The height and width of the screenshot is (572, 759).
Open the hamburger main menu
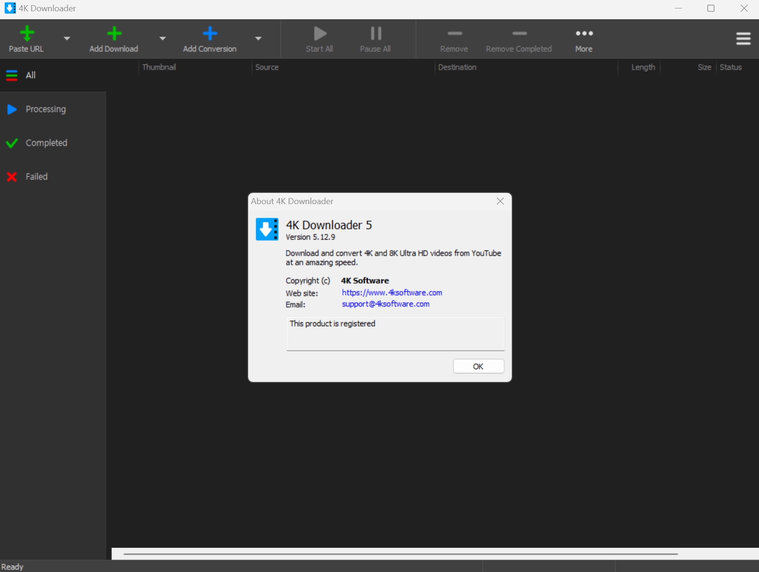click(743, 38)
